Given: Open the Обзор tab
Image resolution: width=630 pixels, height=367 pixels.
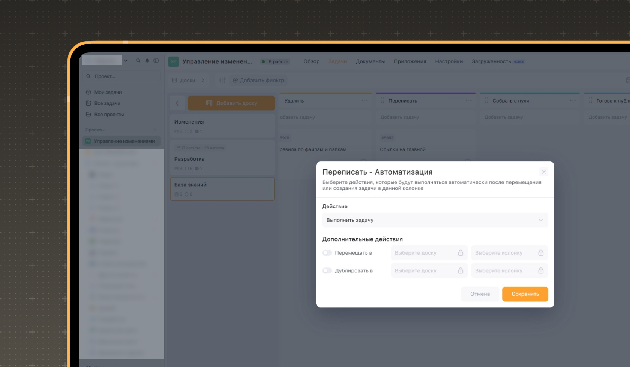Looking at the screenshot, I should pyautogui.click(x=312, y=61).
